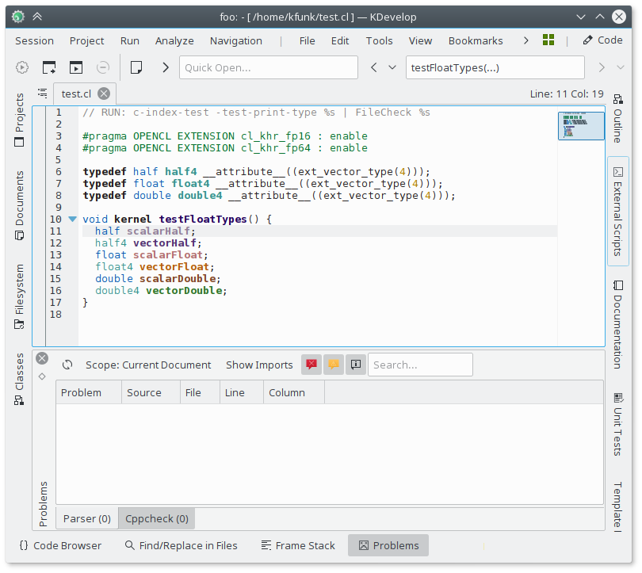642x573 pixels.
Task: Close the Problems panel with X icon
Action: (42, 358)
